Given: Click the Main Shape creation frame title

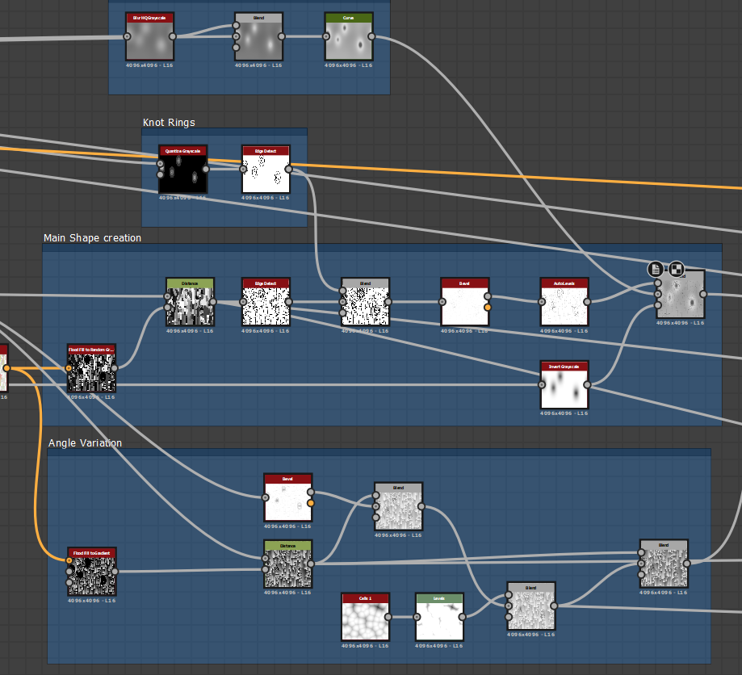Looking at the screenshot, I should click(x=92, y=238).
